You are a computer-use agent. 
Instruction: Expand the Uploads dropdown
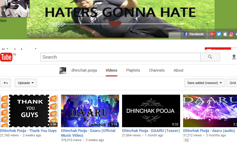coord(26,83)
